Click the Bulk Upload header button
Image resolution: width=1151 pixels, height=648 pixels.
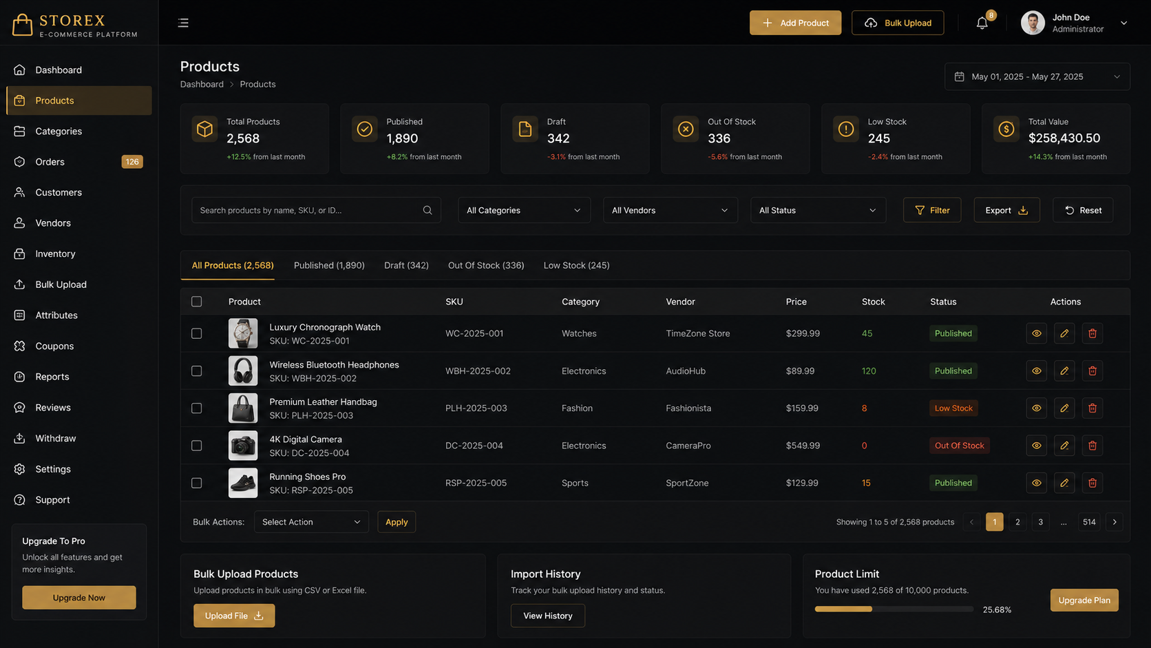coord(898,23)
